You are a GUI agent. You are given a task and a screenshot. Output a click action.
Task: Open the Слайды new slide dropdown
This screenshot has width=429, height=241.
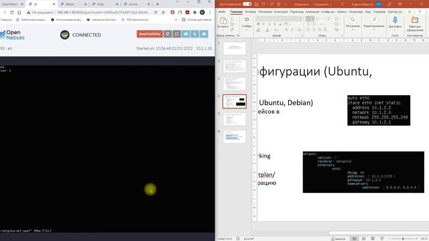click(247, 29)
